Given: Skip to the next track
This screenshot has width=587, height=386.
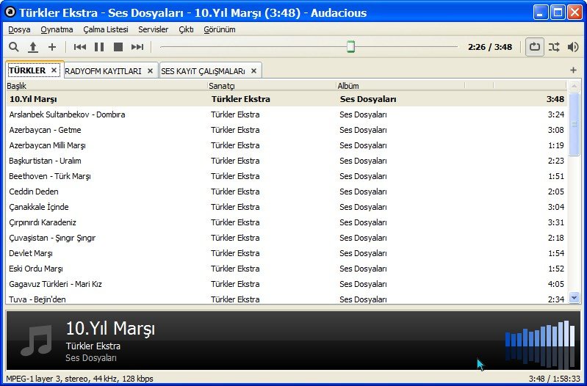Looking at the screenshot, I should click(137, 47).
